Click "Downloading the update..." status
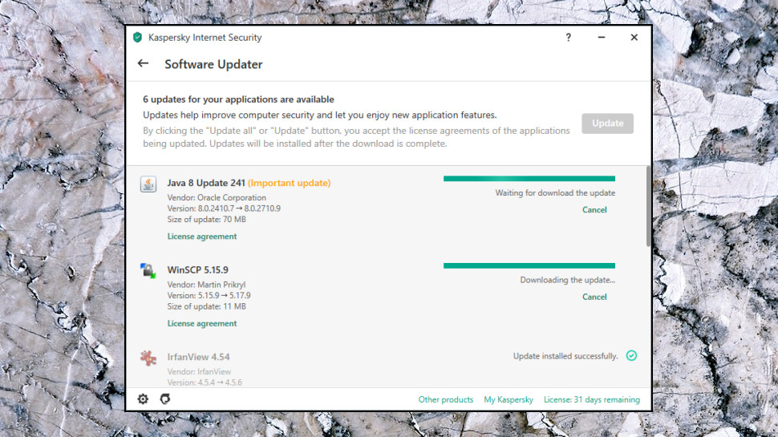The height and width of the screenshot is (437, 778). tap(568, 280)
